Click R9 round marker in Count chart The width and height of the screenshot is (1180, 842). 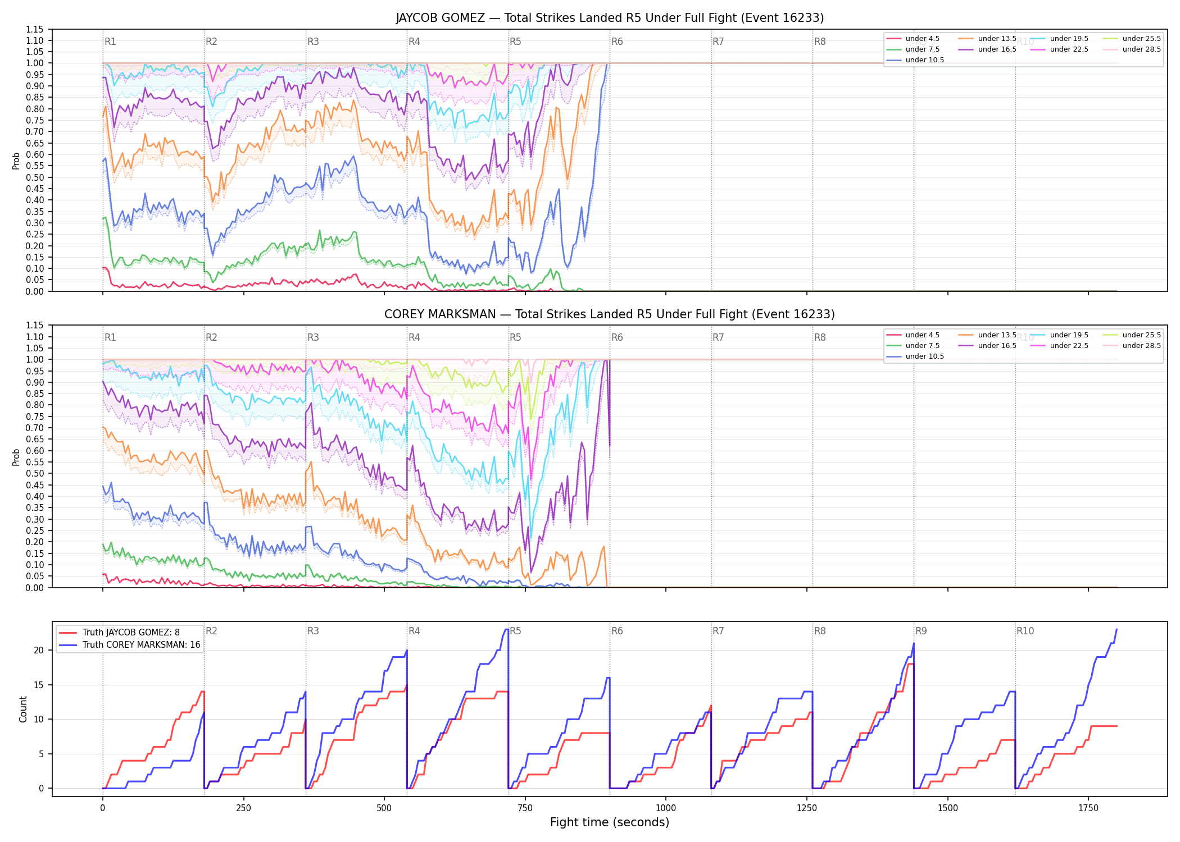(921, 631)
